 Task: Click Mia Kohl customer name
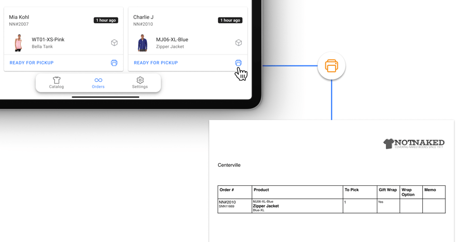[19, 17]
